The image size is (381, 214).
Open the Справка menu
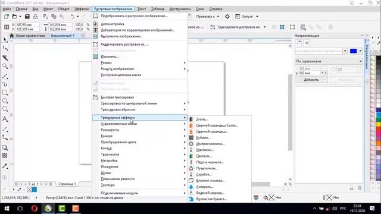pyautogui.click(x=216, y=9)
